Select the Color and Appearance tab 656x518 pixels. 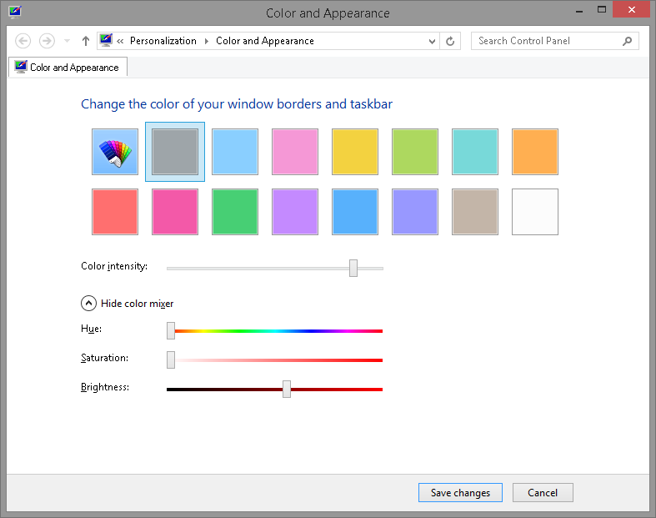[x=68, y=68]
